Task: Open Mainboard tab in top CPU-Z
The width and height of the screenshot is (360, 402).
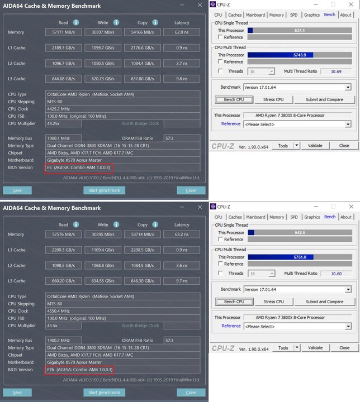Action: pos(255,15)
